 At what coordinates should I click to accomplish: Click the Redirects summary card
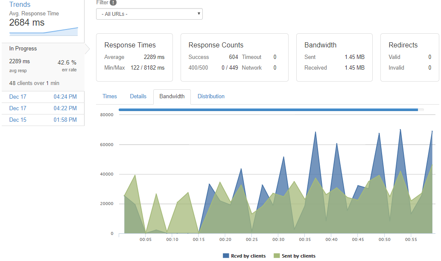pyautogui.click(x=409, y=57)
